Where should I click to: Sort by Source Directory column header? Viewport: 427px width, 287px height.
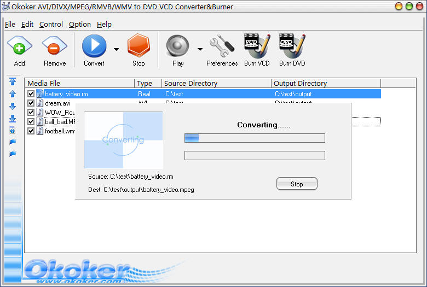(x=216, y=83)
